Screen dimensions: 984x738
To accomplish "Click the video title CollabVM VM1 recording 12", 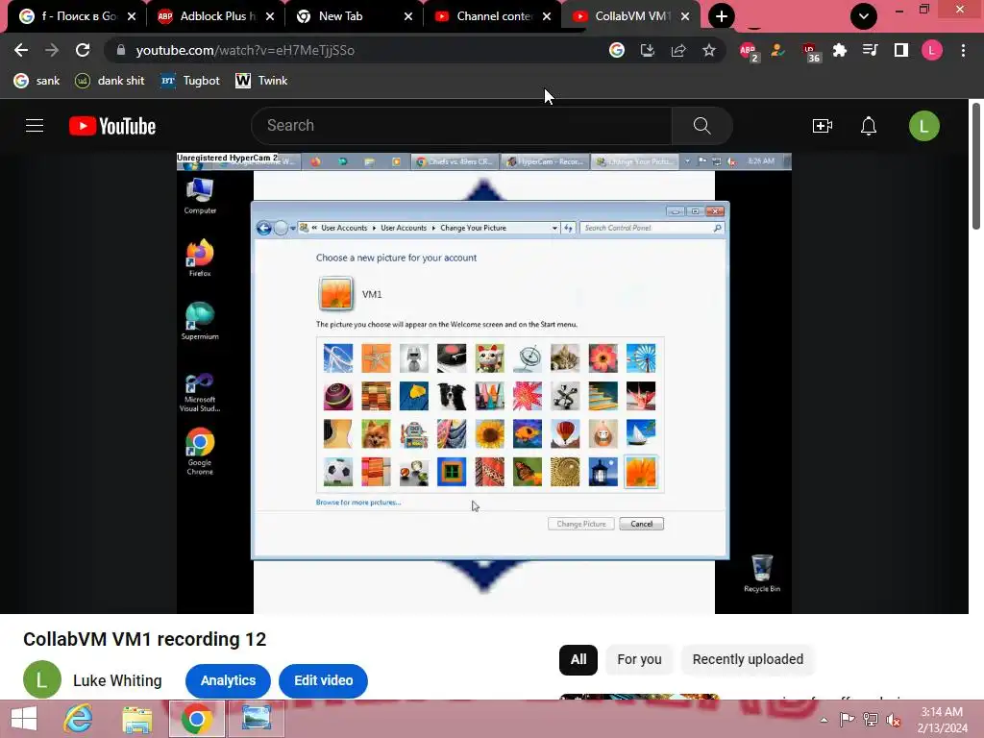I will click(145, 639).
